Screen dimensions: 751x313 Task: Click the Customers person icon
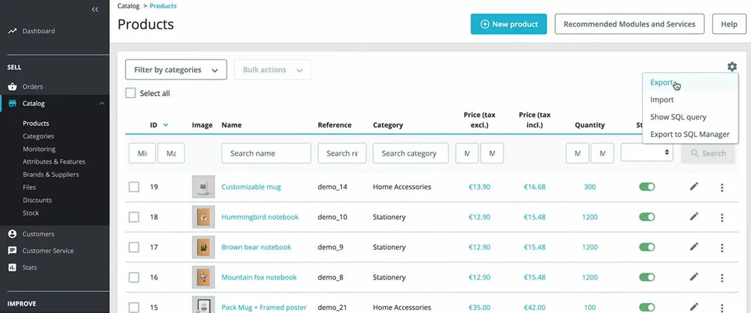coord(12,234)
